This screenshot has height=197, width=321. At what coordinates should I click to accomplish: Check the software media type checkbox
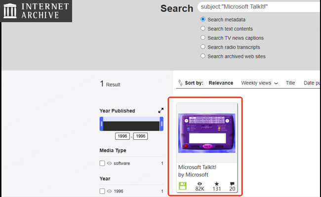pyautogui.click(x=102, y=164)
